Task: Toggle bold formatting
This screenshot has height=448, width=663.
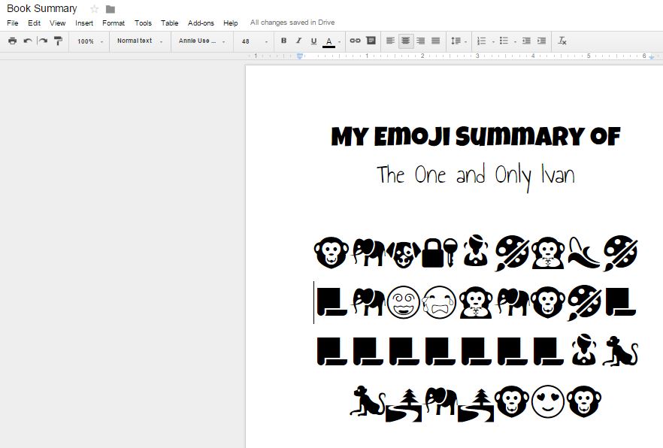Action: point(283,41)
